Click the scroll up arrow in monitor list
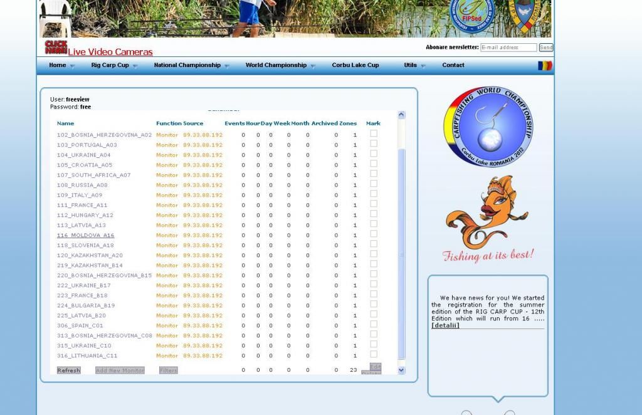 (401, 115)
